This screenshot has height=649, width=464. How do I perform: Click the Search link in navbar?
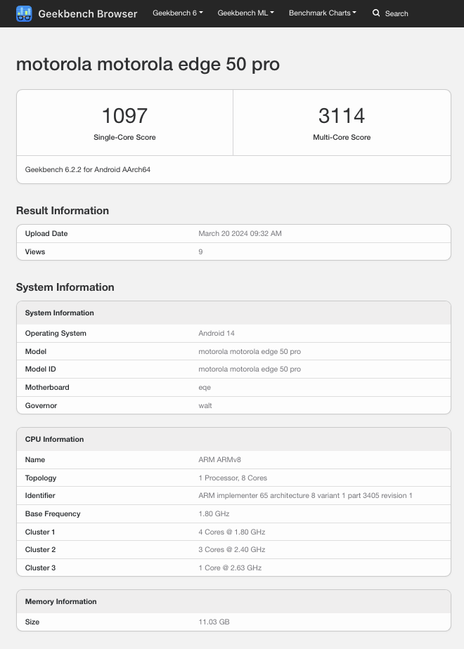point(397,13)
